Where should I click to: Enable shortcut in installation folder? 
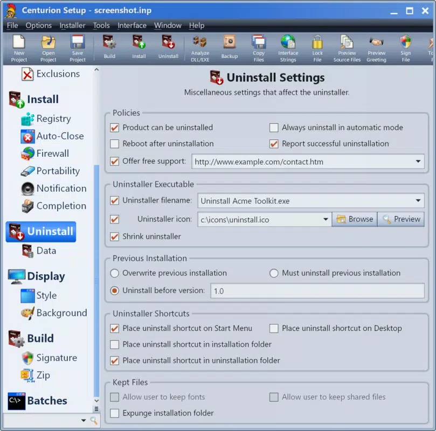pos(115,345)
